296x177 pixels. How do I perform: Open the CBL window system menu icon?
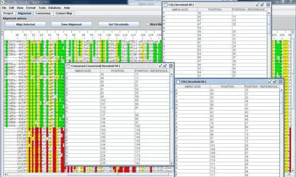pyautogui.click(x=178, y=82)
